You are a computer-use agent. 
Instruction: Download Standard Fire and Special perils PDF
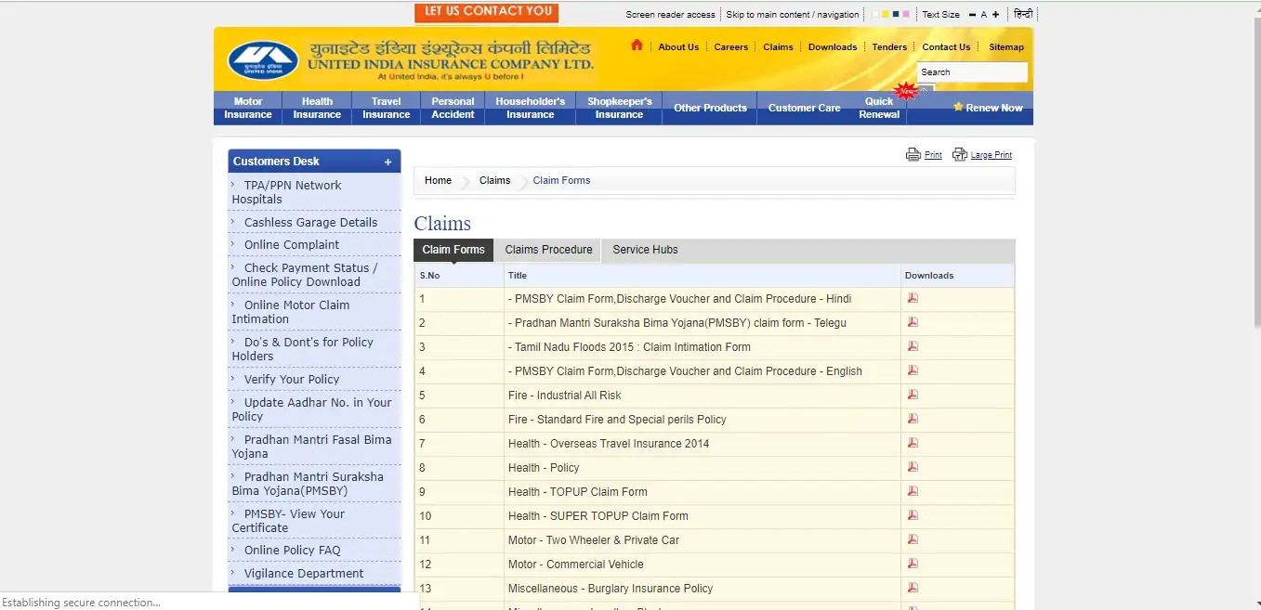[x=913, y=419]
